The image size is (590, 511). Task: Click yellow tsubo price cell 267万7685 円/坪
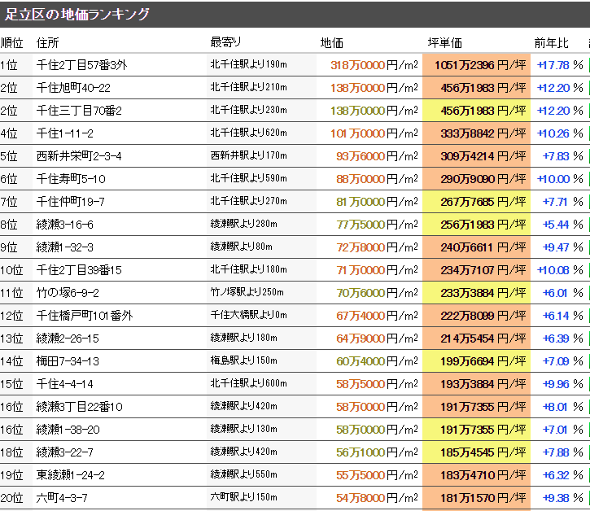[475, 202]
